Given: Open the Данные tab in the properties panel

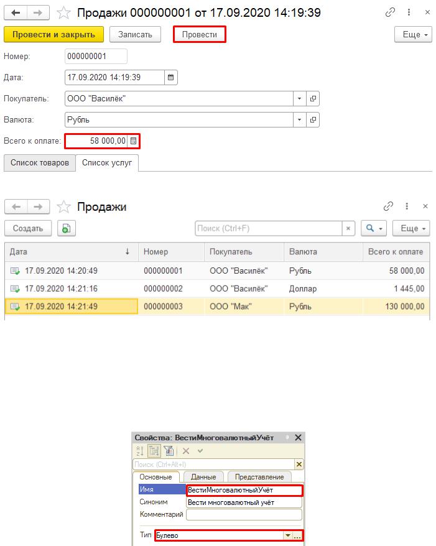Looking at the screenshot, I should coord(203,477).
